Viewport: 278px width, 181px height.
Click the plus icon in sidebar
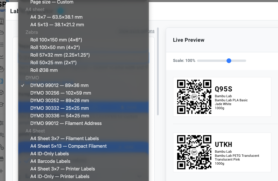(1, 171)
